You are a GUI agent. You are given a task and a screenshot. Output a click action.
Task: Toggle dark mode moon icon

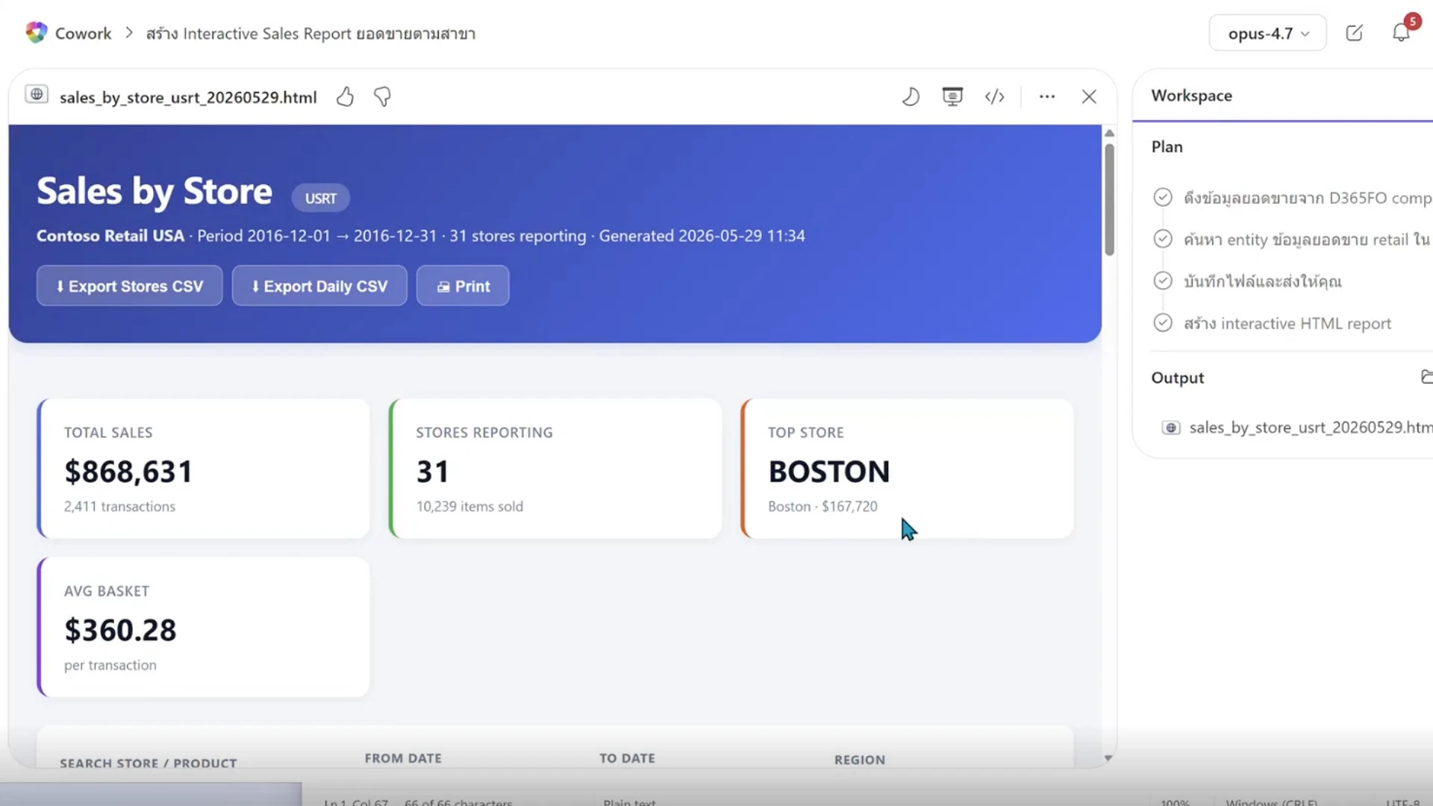pos(911,97)
